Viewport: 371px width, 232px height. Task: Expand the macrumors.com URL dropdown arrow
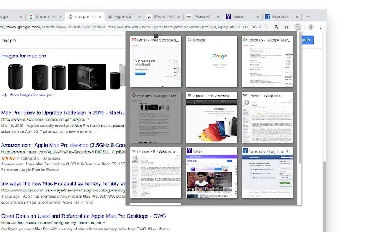click(x=88, y=119)
